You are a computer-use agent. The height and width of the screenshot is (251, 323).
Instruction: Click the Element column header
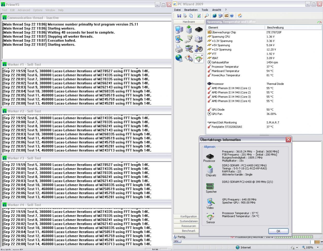pyautogui.click(x=235, y=27)
